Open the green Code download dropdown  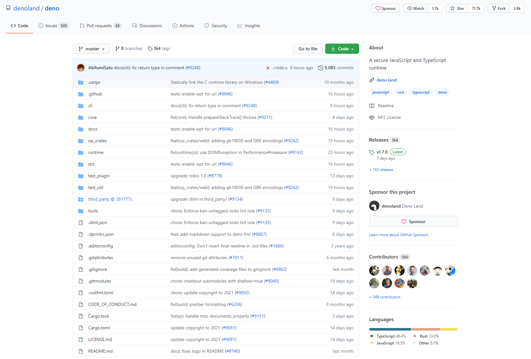click(x=342, y=49)
